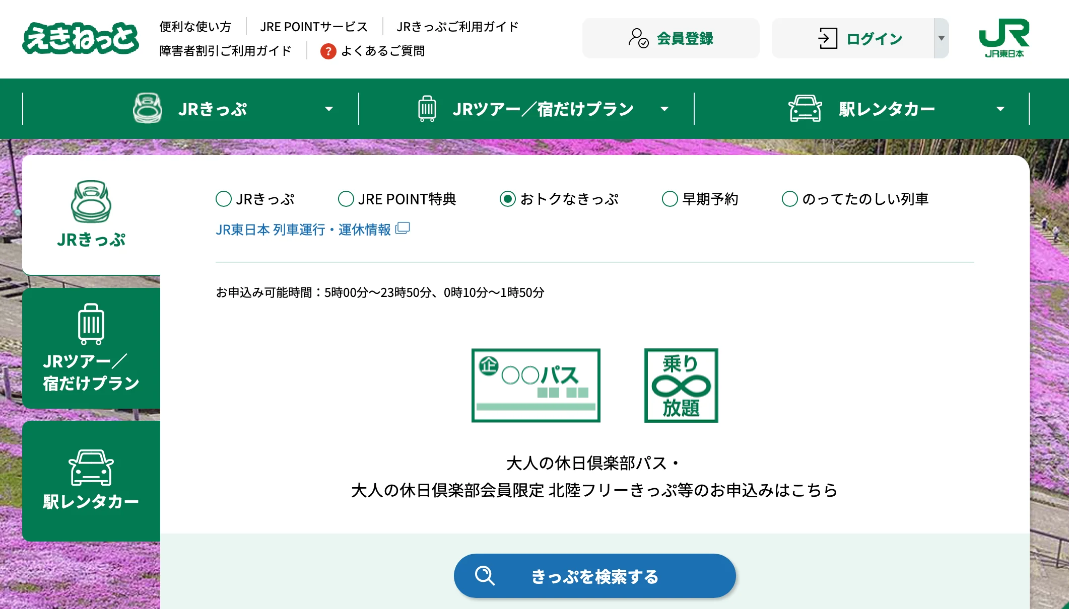Click the login arrow icon
This screenshot has height=609, width=1069.
tap(828, 38)
